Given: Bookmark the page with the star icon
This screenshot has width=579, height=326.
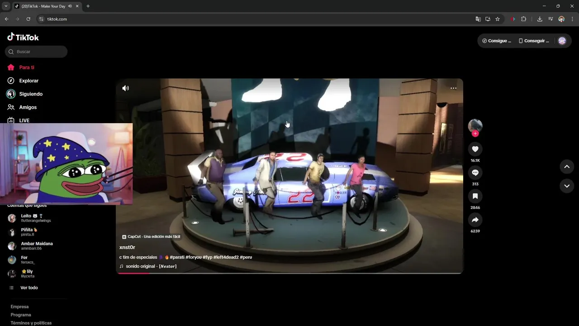Looking at the screenshot, I should [498, 19].
